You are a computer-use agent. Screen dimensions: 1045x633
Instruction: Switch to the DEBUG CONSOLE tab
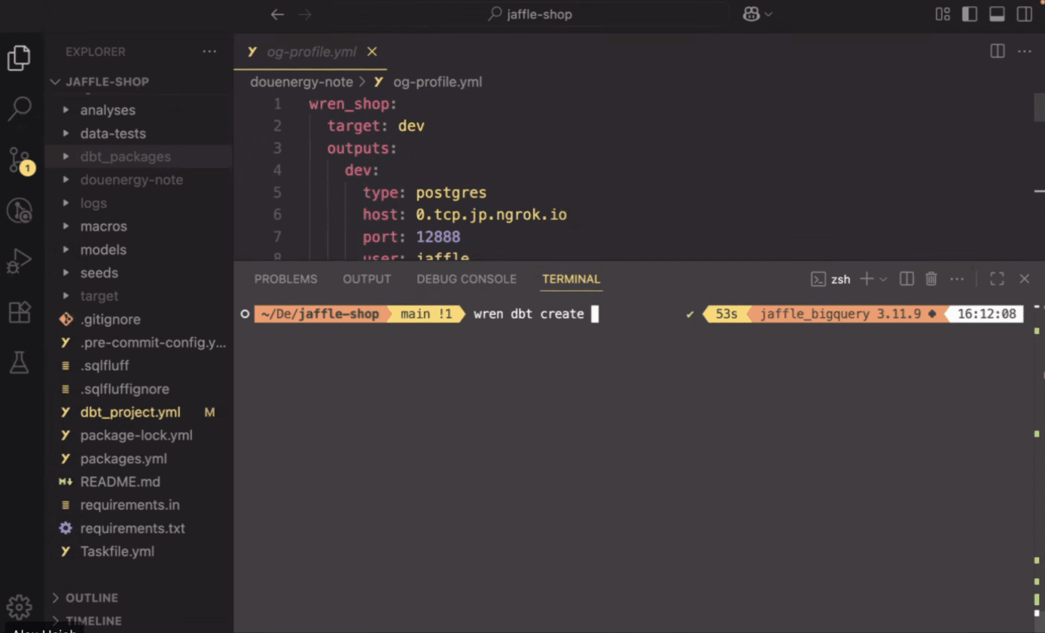pyautogui.click(x=466, y=279)
